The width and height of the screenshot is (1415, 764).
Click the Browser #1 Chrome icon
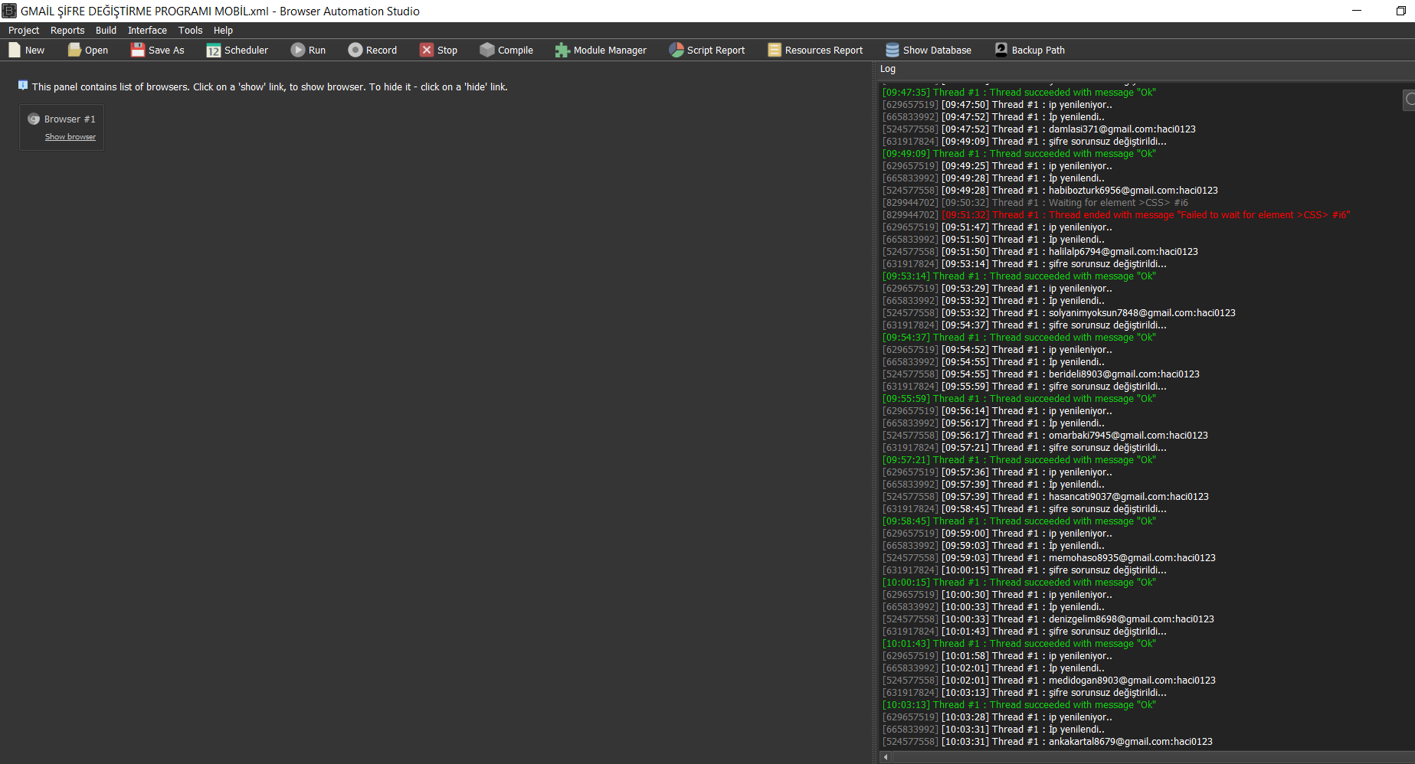click(34, 119)
